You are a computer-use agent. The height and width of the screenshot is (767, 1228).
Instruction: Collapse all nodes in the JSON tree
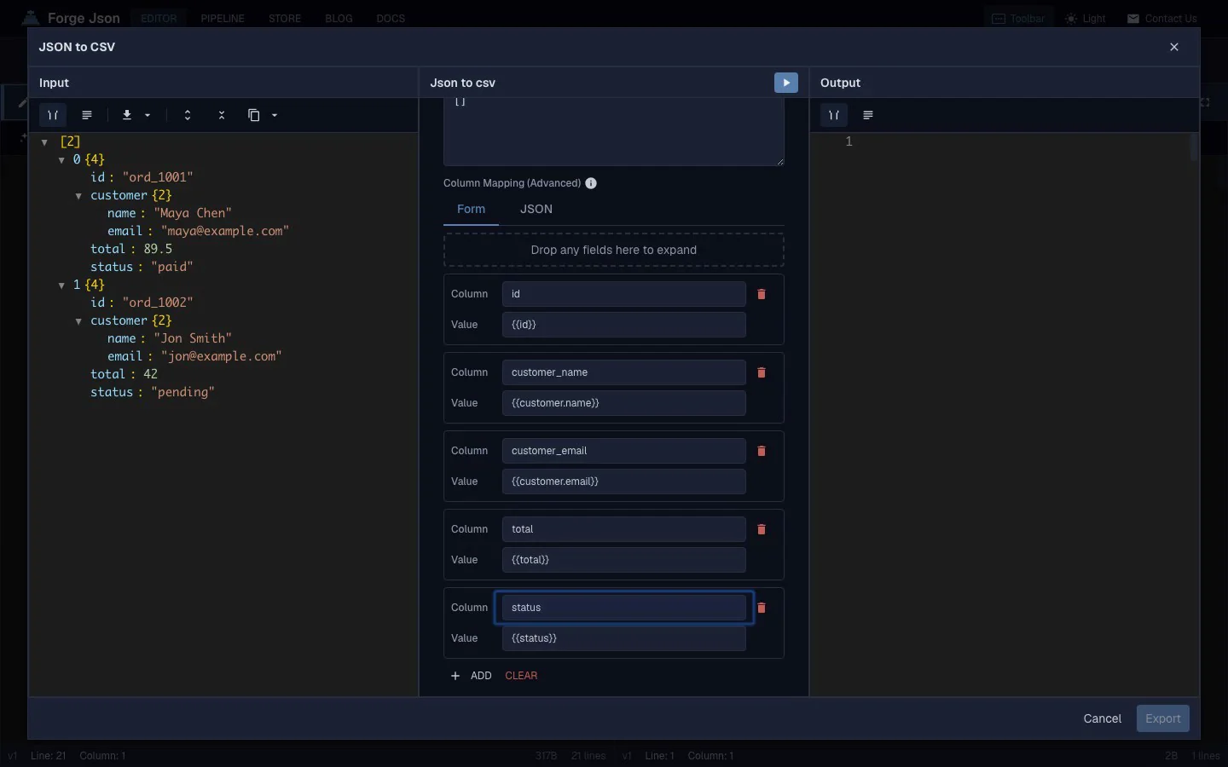pos(221,115)
